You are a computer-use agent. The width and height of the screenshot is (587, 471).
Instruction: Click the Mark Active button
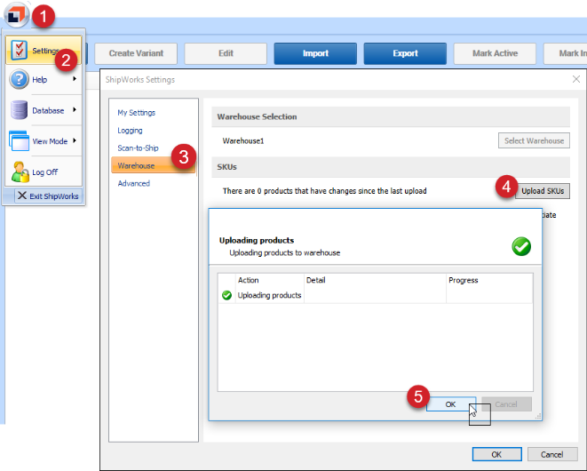pyautogui.click(x=495, y=53)
